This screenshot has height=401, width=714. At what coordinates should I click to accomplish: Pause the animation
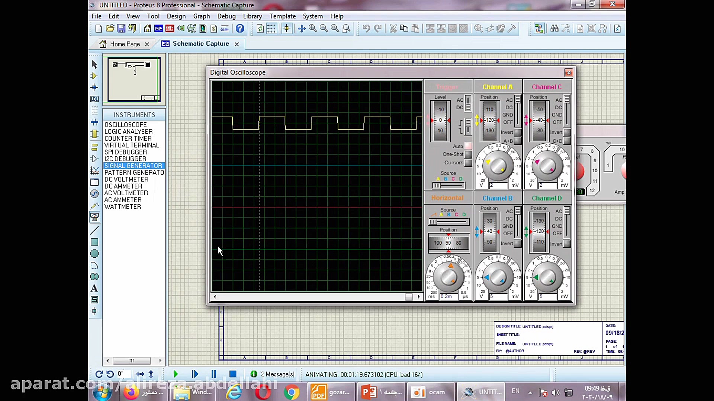coord(214,374)
